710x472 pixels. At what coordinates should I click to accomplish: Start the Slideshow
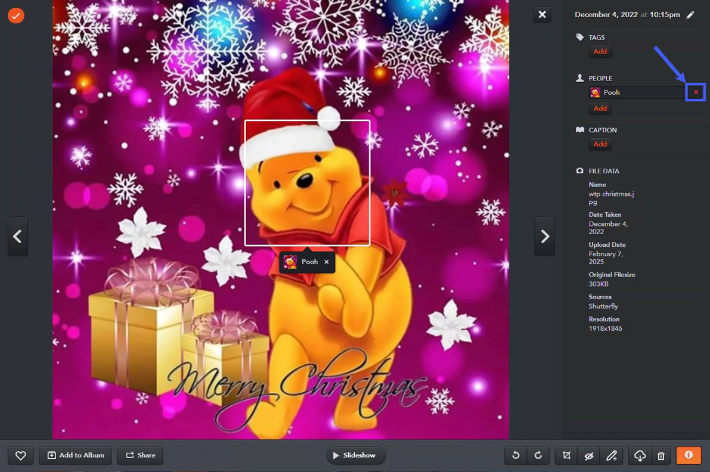[356, 455]
